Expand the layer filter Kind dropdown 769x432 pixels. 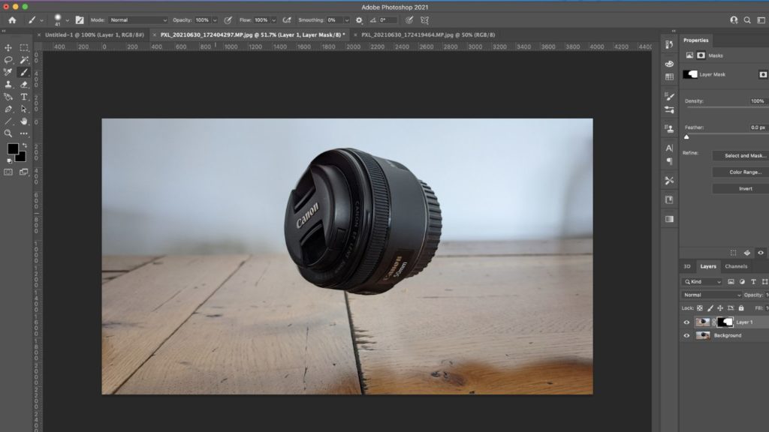click(703, 282)
